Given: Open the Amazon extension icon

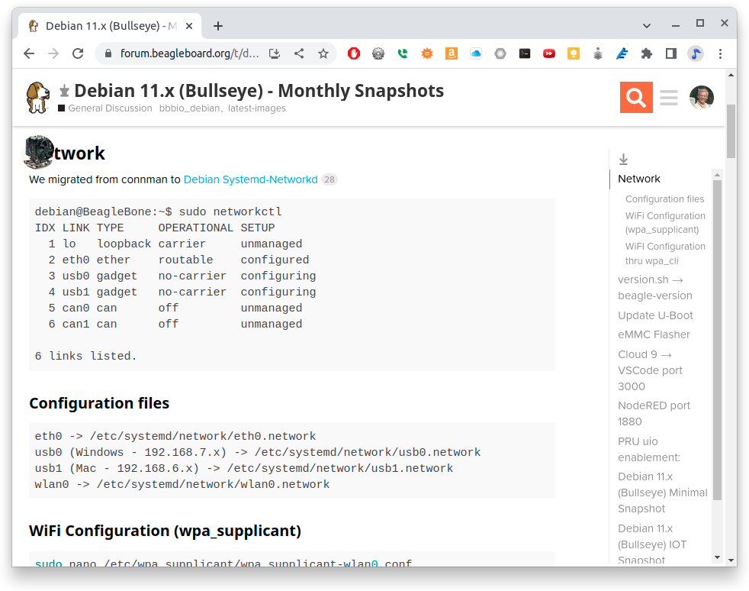Looking at the screenshot, I should (452, 53).
